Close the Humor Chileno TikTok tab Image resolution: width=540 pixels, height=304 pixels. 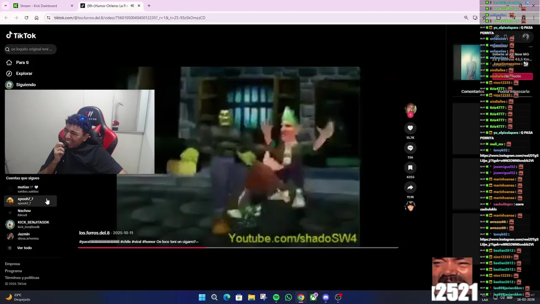(x=138, y=5)
